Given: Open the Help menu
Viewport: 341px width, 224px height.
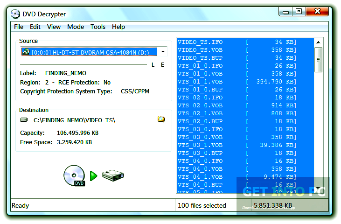Looking at the screenshot, I should [x=118, y=27].
